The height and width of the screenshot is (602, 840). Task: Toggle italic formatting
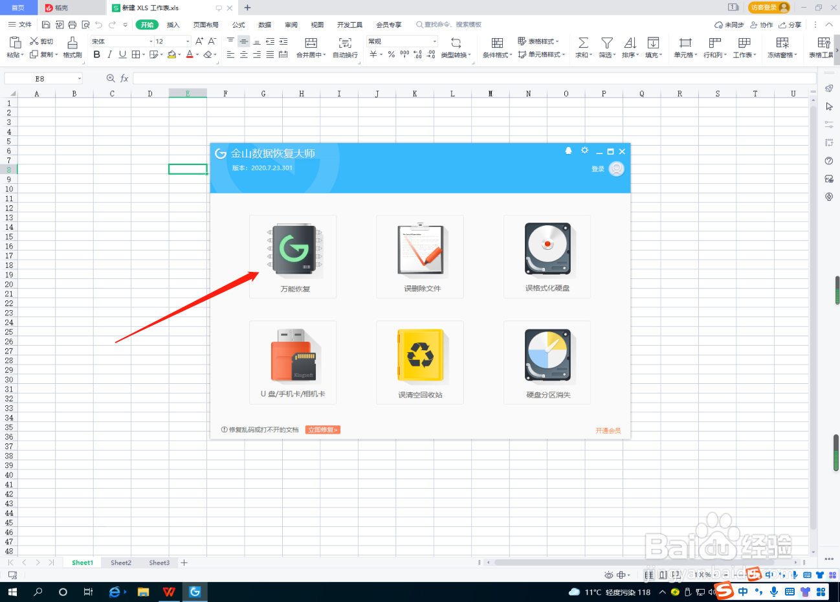109,55
